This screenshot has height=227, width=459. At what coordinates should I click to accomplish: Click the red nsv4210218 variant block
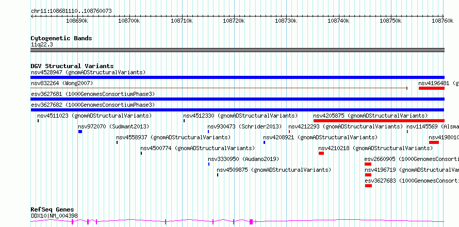coord(321,153)
